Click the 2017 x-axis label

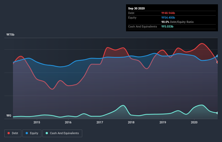point(100,122)
